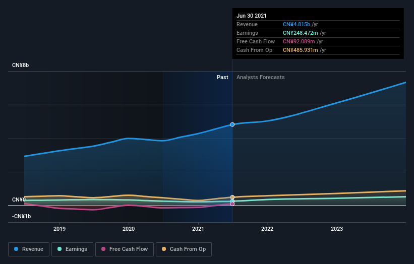Screen dimensions: 414x264
Task: Click the CN¥8b y-axis label
Action: [x=20, y=65]
